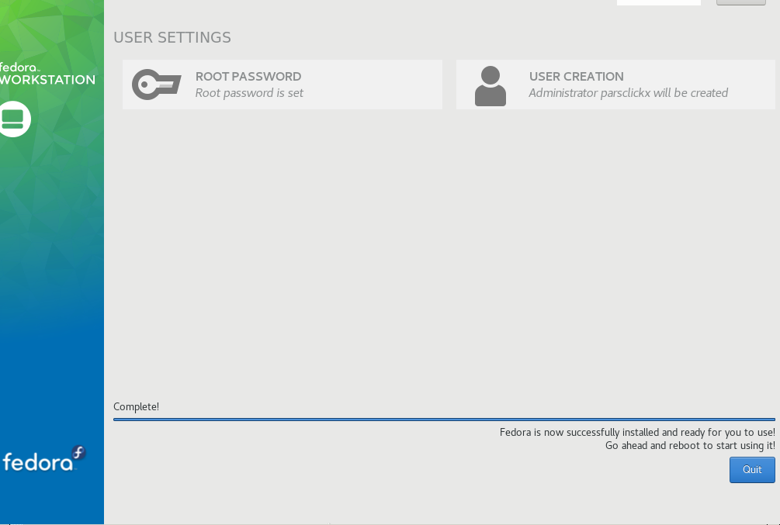Click the white input field at top right

pos(658,2)
